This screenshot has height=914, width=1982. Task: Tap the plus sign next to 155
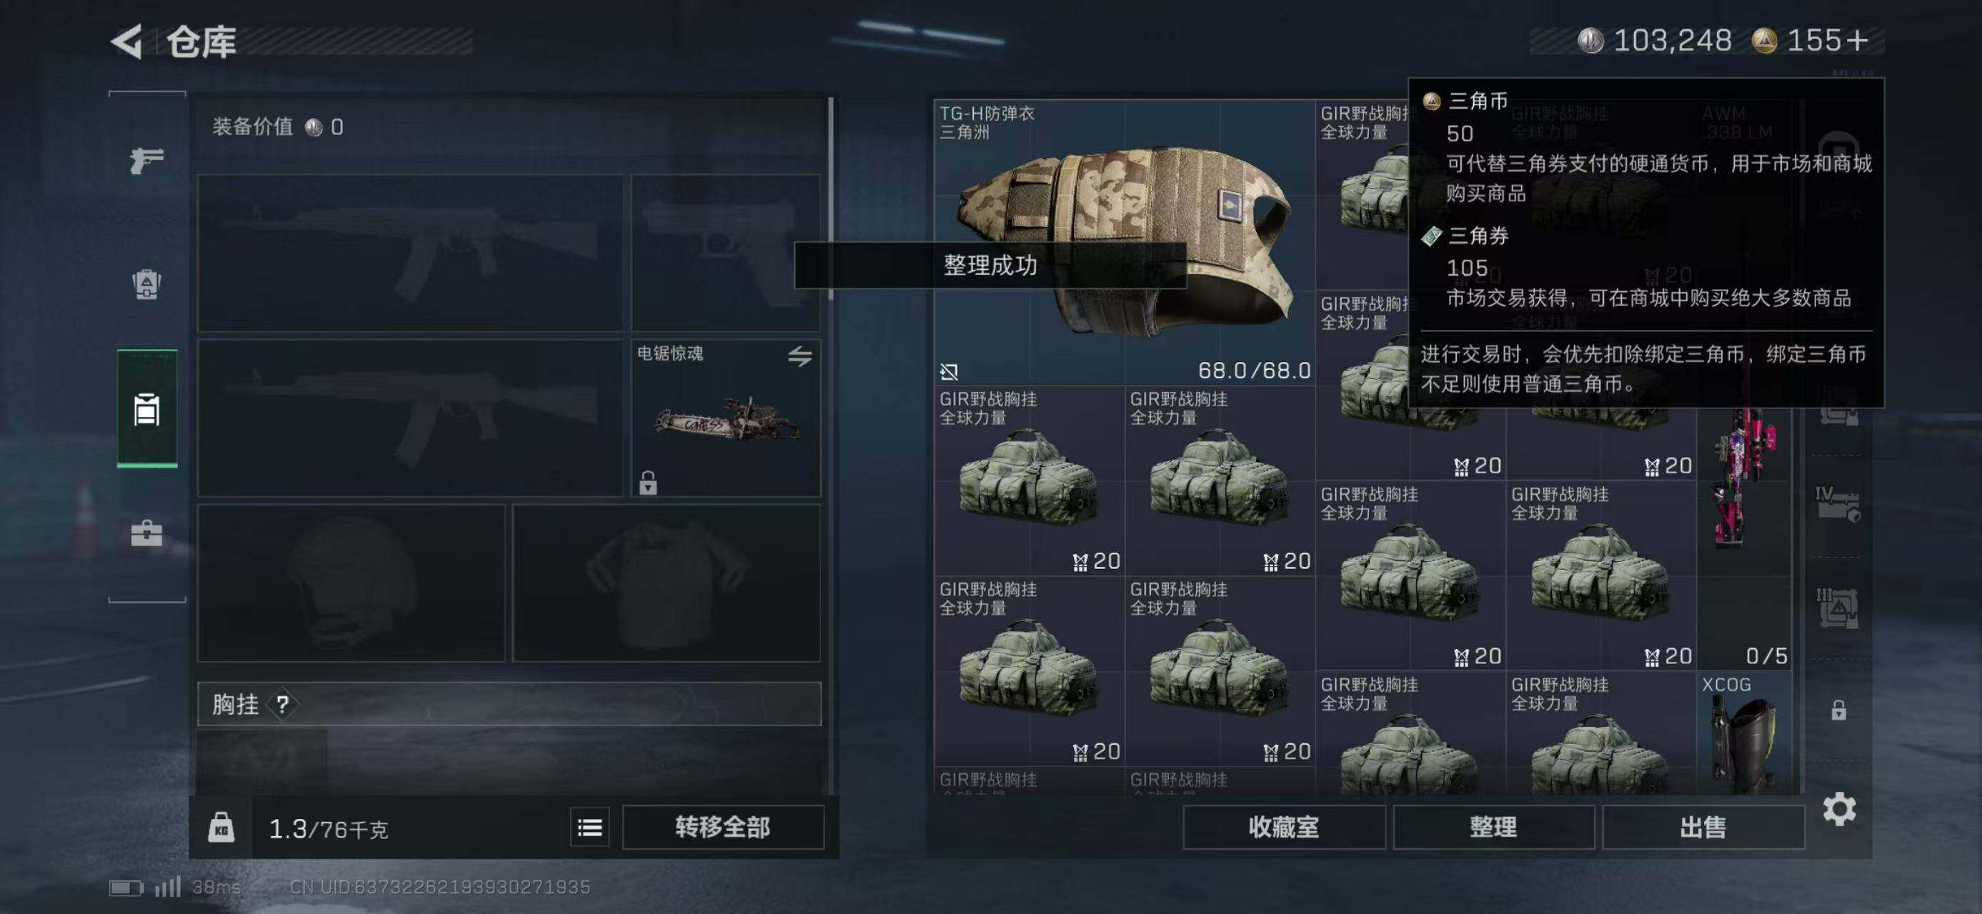(x=1856, y=41)
